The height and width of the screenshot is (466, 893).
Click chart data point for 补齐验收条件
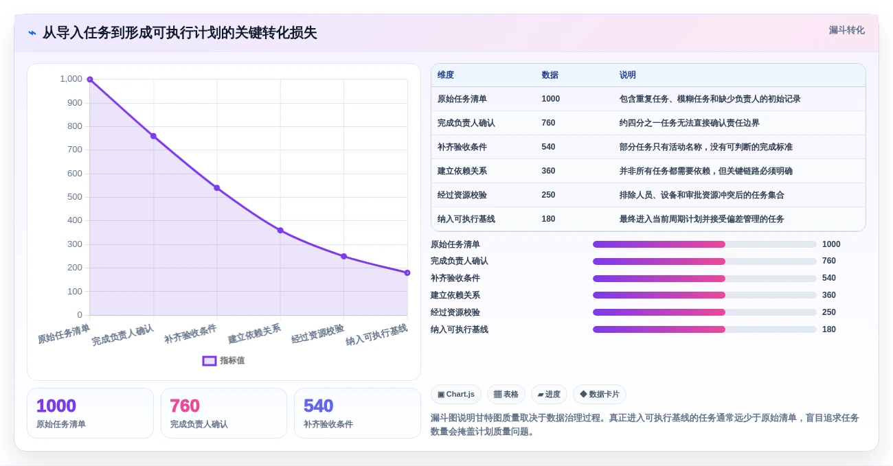click(x=217, y=188)
